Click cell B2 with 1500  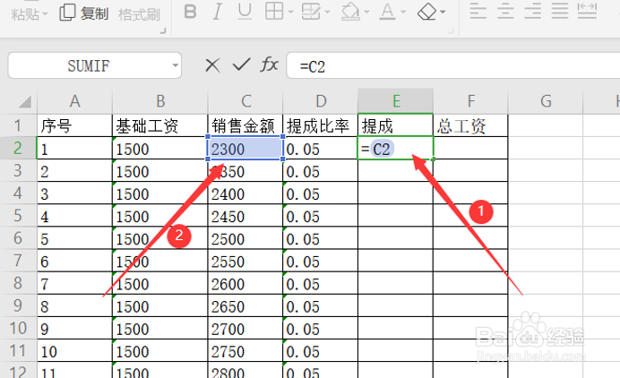click(x=160, y=149)
